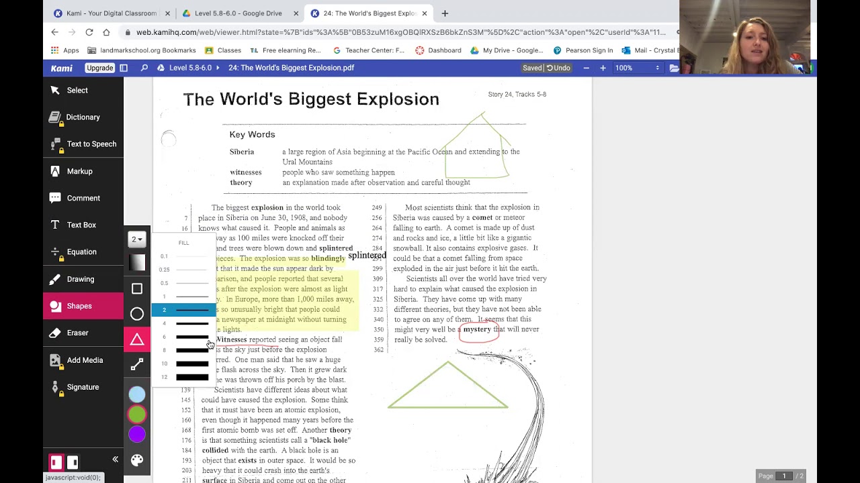Open the Dashboard bookmark
Screen dimensions: 860x483
438,50
